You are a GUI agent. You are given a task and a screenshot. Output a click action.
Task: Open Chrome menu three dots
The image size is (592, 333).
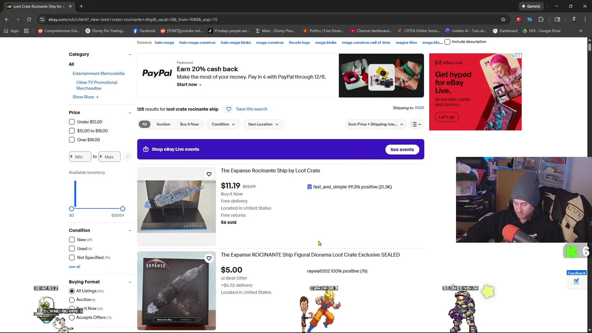585,19
